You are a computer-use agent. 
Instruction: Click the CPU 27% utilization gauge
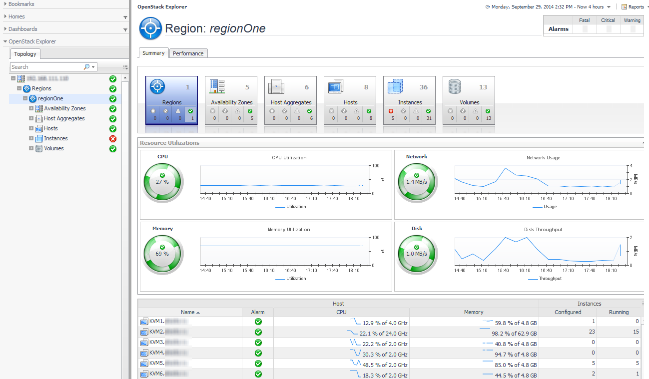pos(162,182)
